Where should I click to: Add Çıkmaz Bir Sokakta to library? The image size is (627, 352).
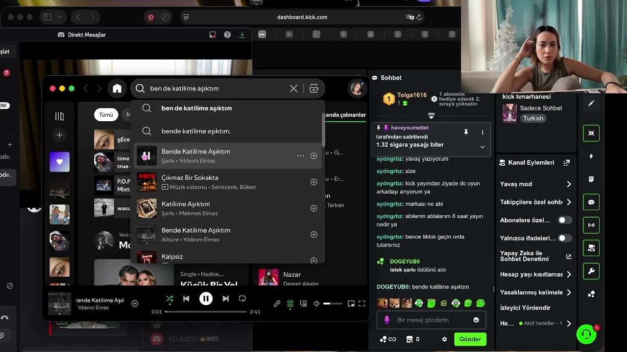(x=314, y=182)
